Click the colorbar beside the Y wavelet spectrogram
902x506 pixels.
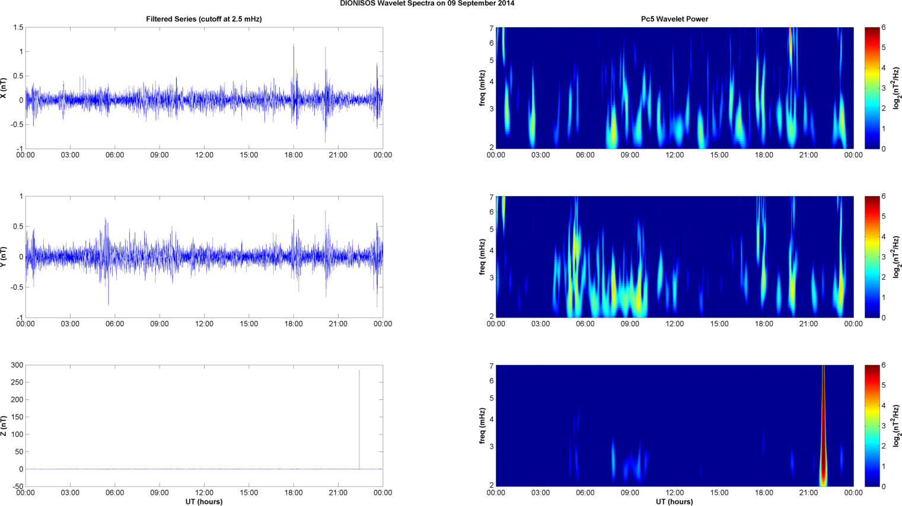click(x=872, y=257)
